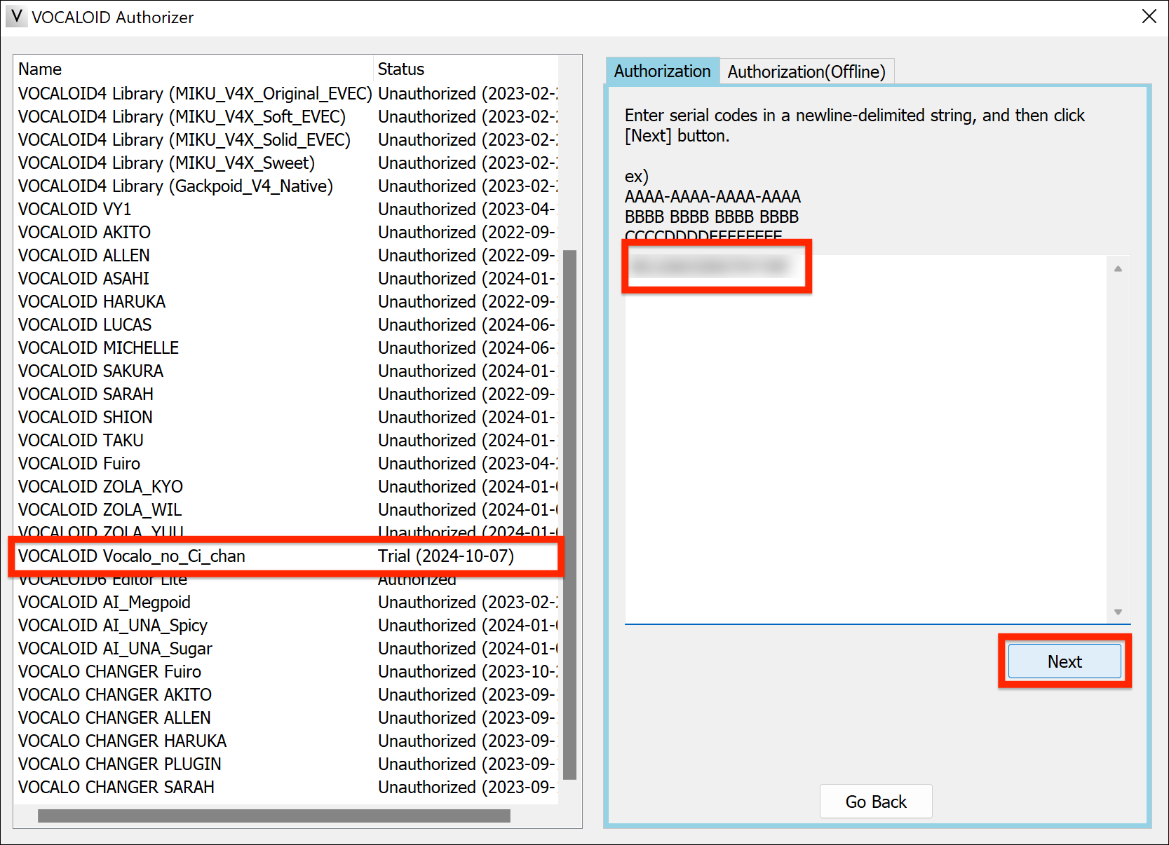The image size is (1169, 845).
Task: Click the serial text area scroll-up arrow
Action: (x=1119, y=267)
